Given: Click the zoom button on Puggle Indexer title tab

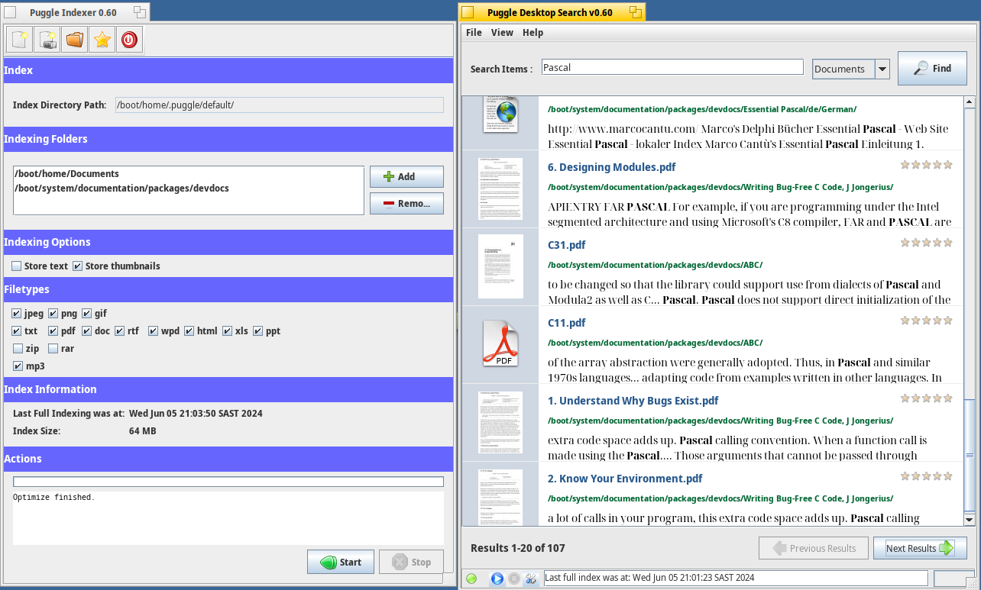Looking at the screenshot, I should pos(140,12).
